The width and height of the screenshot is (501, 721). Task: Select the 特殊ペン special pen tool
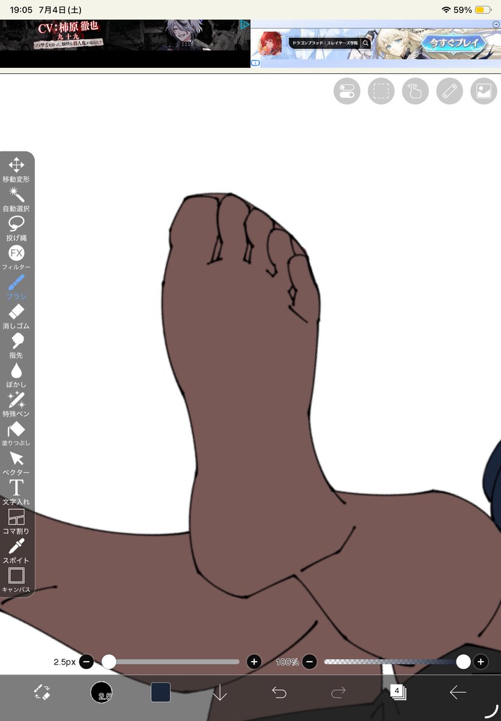point(16,403)
